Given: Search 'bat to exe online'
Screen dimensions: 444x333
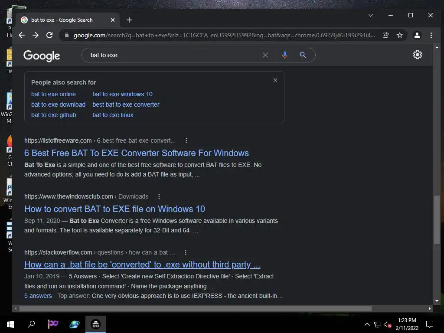Looking at the screenshot, I should point(53,94).
